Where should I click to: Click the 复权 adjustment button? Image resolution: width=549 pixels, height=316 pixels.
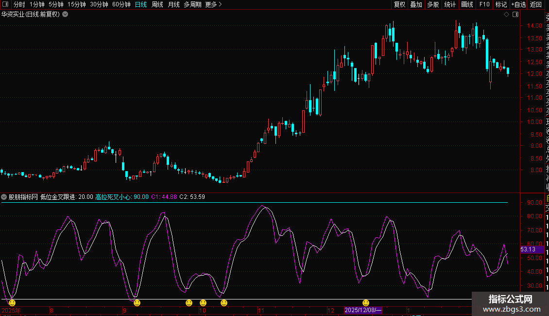pyautogui.click(x=399, y=4)
